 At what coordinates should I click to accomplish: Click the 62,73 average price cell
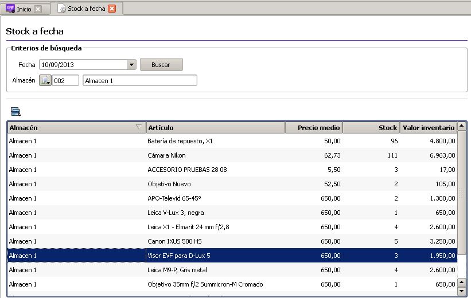tap(314, 155)
